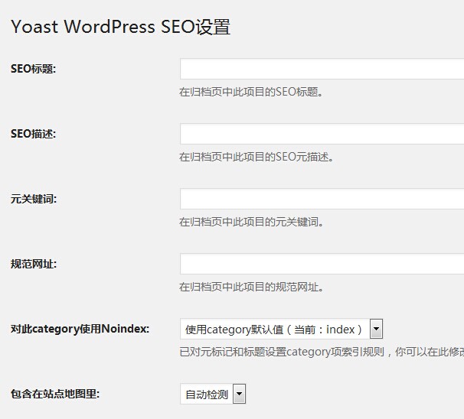Click the help text under the 元关键词 field

click(251, 222)
